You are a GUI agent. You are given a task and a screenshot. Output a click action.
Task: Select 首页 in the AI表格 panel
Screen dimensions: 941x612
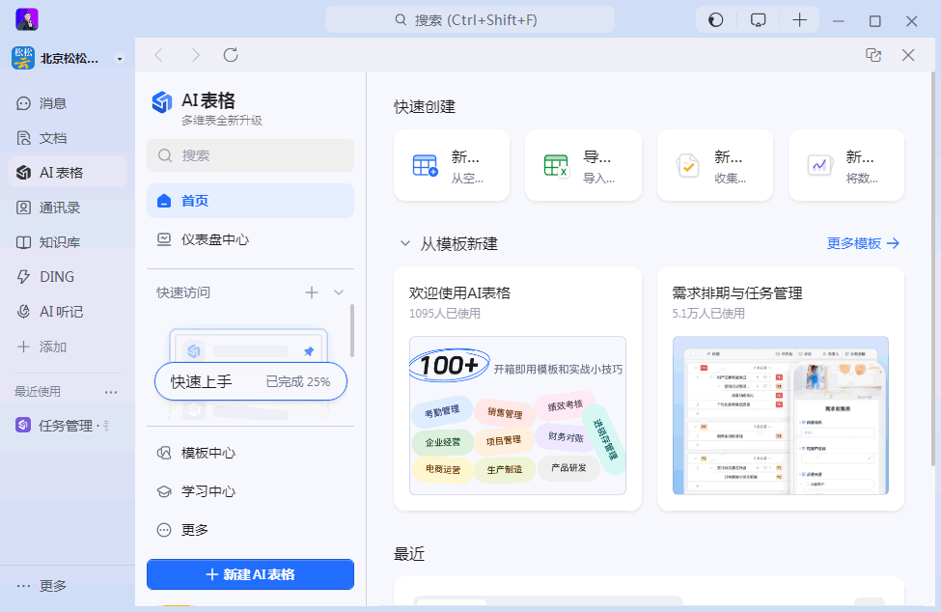(x=250, y=201)
